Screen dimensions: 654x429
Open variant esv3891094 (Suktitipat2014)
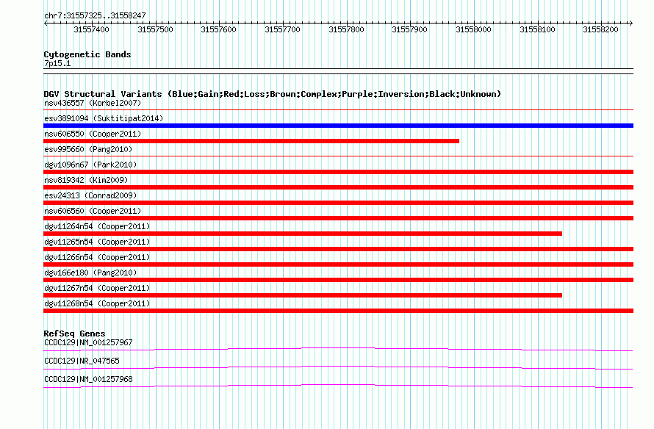pyautogui.click(x=104, y=118)
